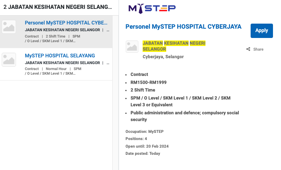Click the results header "2 JABATAN KESIHATAN NEGERI SELANG..."
Screen dimensions: 281x170
pyautogui.click(x=57, y=7)
